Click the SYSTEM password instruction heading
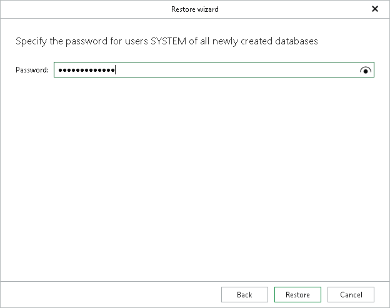The height and width of the screenshot is (308, 390). (x=166, y=41)
